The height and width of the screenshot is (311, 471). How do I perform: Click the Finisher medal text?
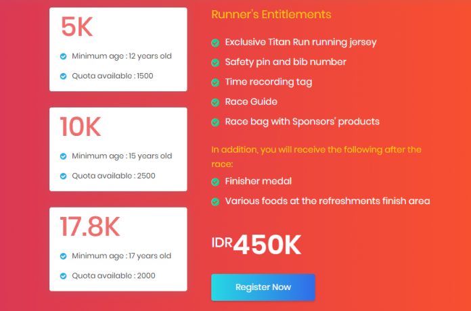click(258, 181)
